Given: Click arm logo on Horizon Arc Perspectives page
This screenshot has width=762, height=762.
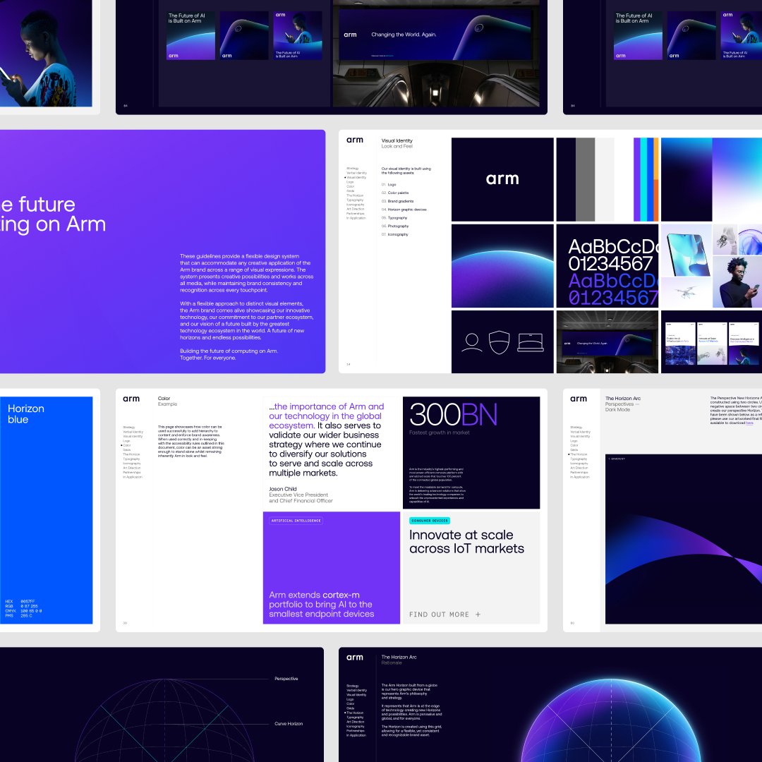Looking at the screenshot, I should (x=579, y=399).
